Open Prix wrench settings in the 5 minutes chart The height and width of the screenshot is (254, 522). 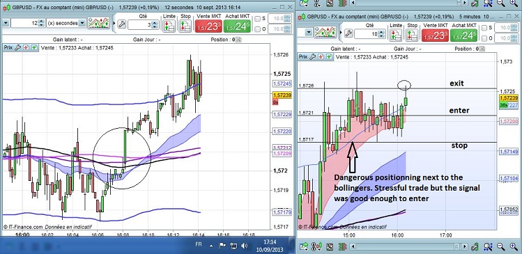[312, 57]
